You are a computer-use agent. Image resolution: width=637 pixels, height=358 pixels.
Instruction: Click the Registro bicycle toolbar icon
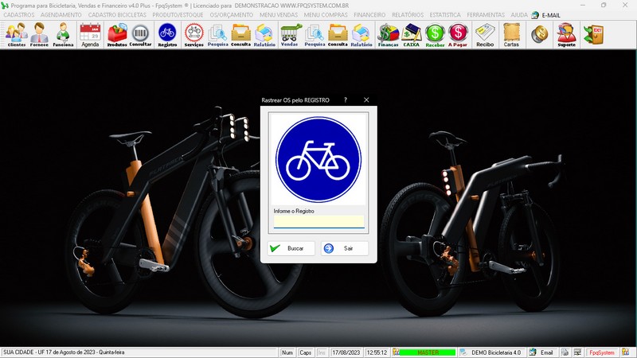[x=167, y=35]
